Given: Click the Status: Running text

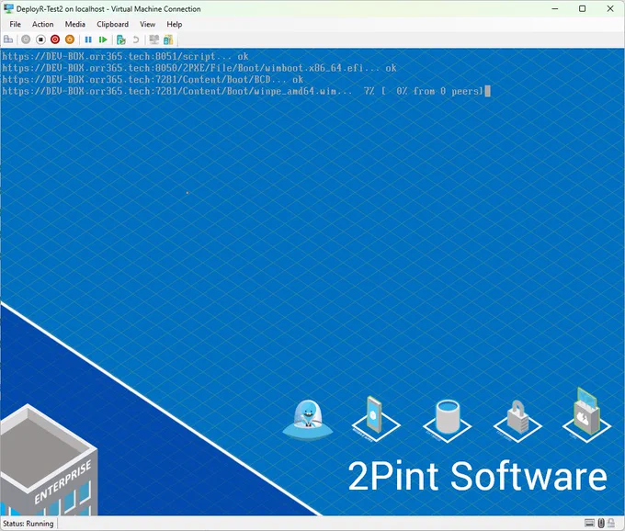Looking at the screenshot, I should pos(28,524).
